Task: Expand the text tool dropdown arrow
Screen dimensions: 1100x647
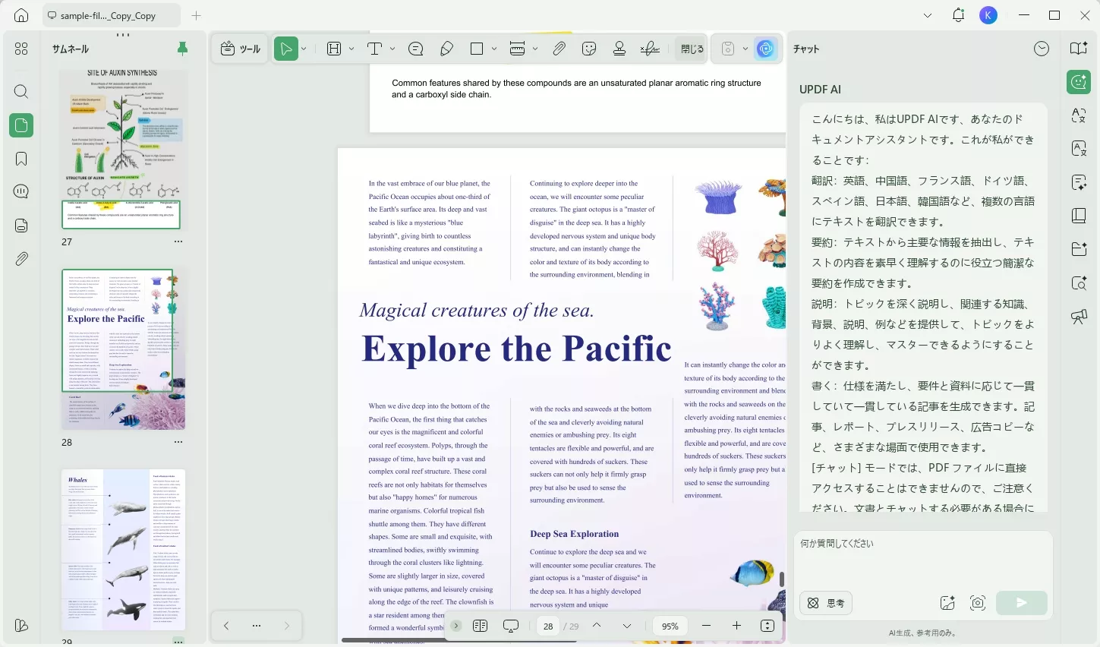Action: (x=392, y=49)
